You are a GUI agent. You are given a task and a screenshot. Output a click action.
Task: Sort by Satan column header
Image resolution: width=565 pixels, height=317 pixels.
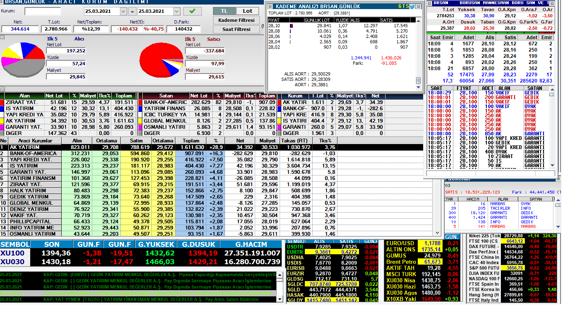click(x=166, y=95)
